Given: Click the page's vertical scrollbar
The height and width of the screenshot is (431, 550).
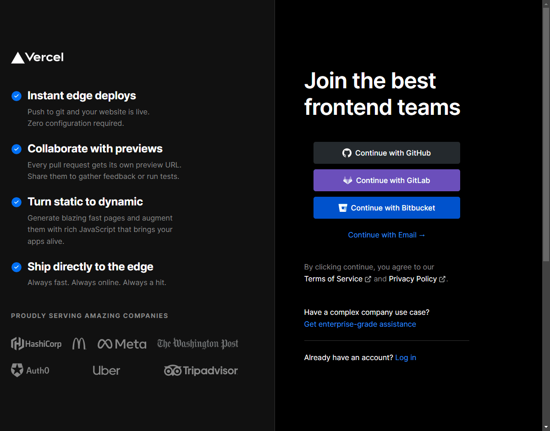Looking at the screenshot, I should coord(546,215).
